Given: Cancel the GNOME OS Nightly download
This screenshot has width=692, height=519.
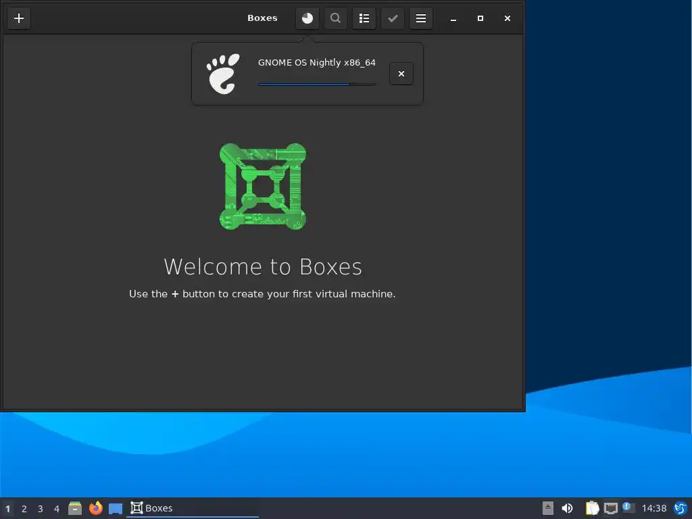Looking at the screenshot, I should coord(401,74).
